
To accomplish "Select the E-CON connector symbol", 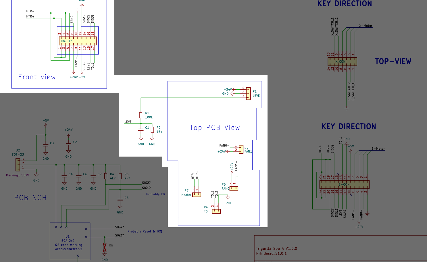I will coord(344,184).
